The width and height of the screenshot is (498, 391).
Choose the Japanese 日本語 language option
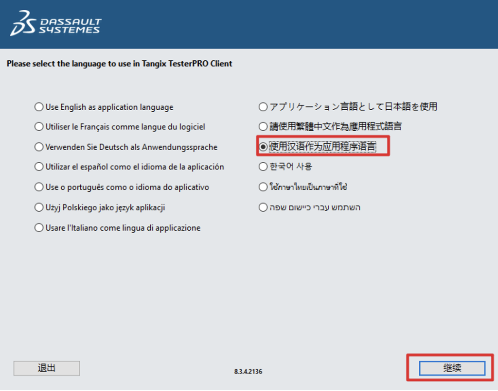[263, 106]
